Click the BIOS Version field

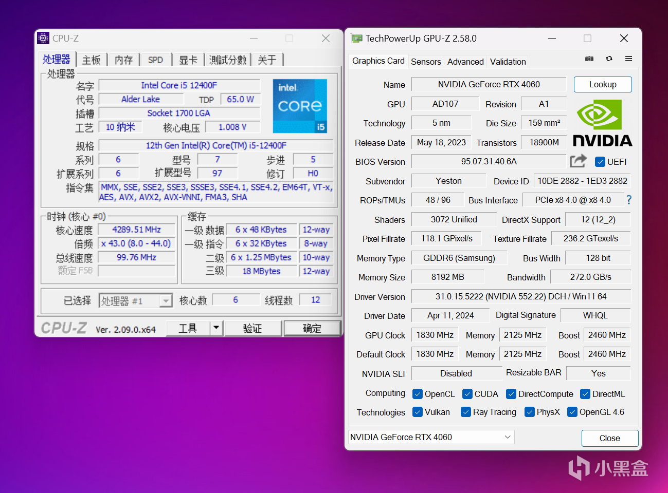pos(489,161)
